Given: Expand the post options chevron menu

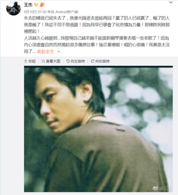Looking at the screenshot, I should [x=171, y=2].
